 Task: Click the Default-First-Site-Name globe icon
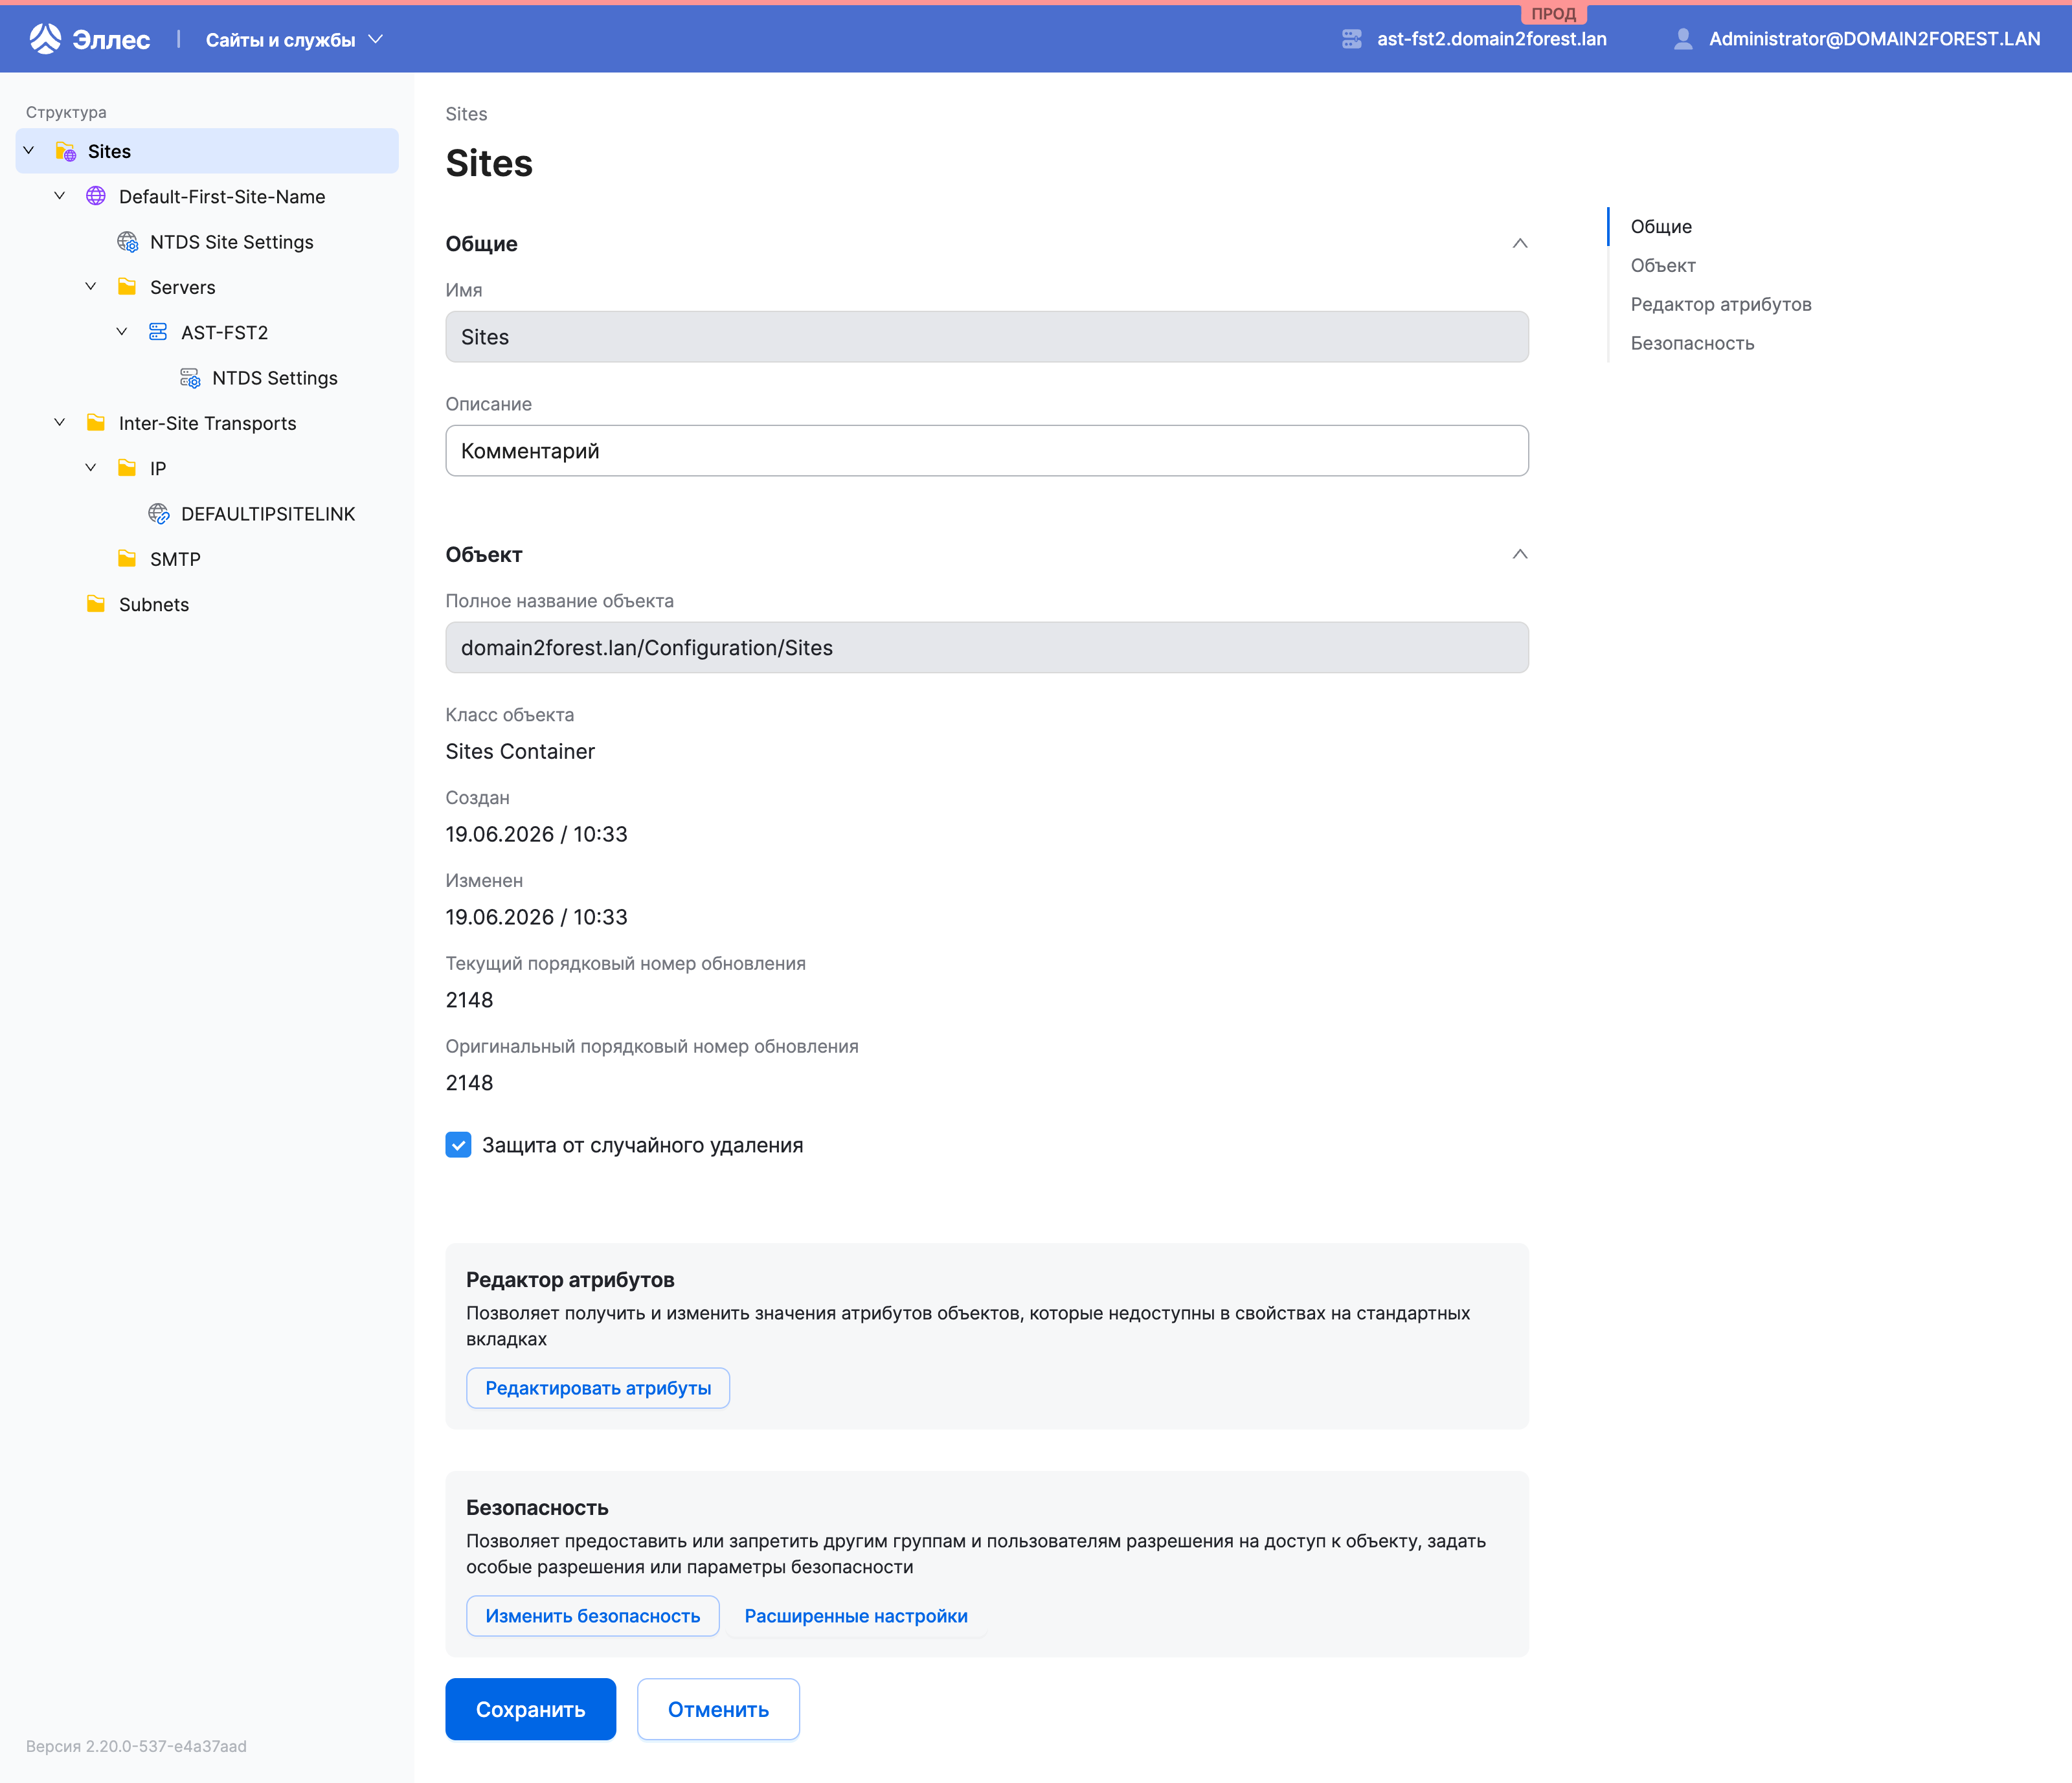(96, 196)
